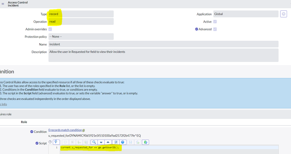Click the Advanced field decoration icon
The image size is (291, 154).
(x=197, y=29)
